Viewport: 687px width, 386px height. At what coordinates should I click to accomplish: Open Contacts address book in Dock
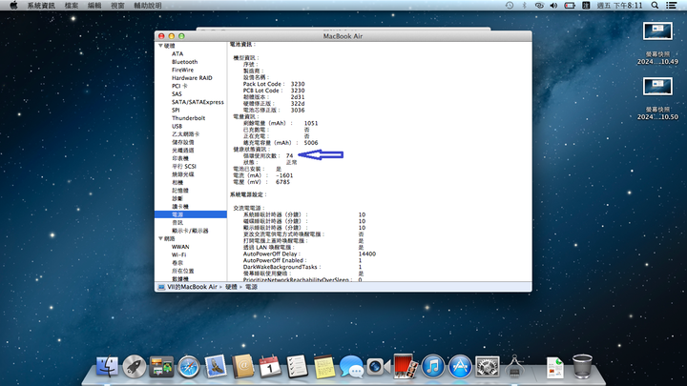pos(242,367)
